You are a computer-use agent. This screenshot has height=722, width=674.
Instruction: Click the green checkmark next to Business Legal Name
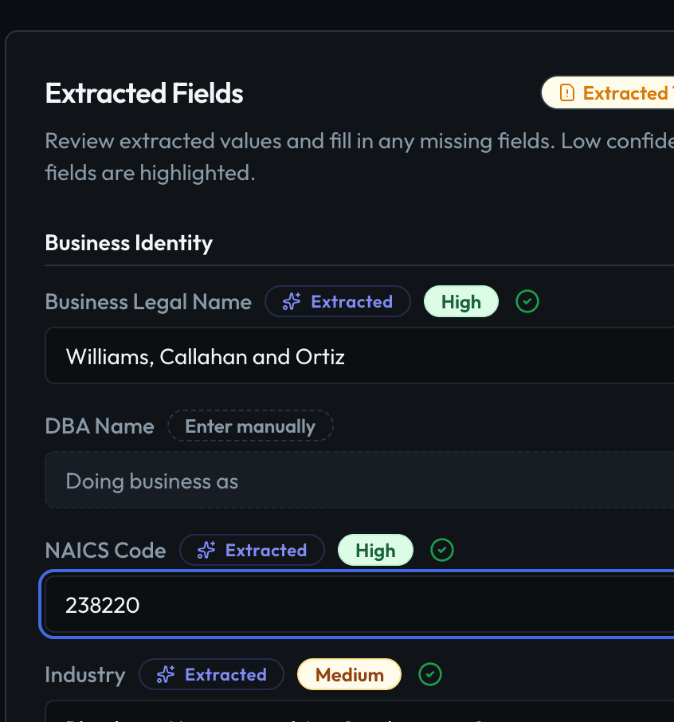(527, 301)
